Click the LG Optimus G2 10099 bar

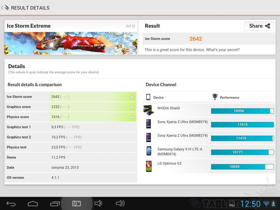coord(242,167)
